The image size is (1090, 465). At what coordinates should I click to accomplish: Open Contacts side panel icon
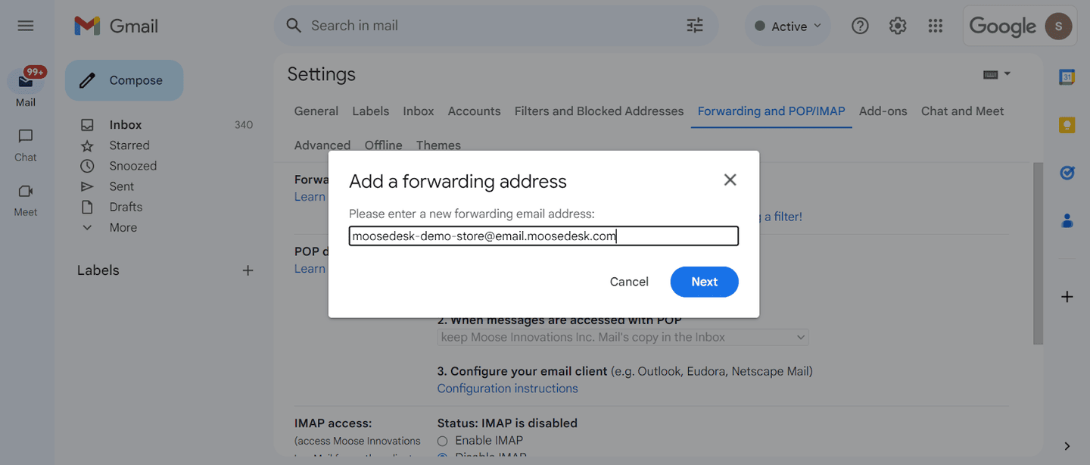point(1067,220)
